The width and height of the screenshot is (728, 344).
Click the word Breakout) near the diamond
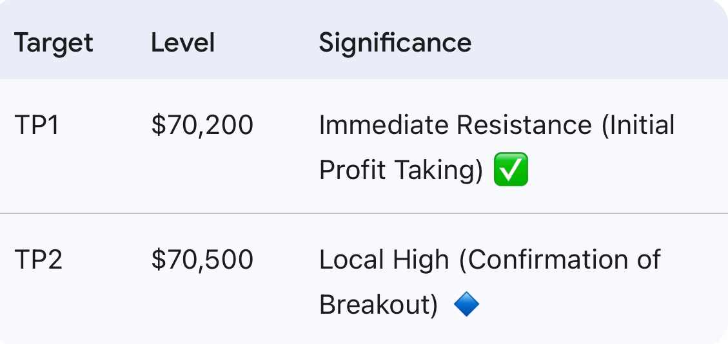coord(379,305)
